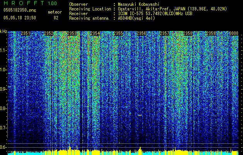Click the 2351 time marker
This screenshot has height=155, width=243.
point(25,33)
